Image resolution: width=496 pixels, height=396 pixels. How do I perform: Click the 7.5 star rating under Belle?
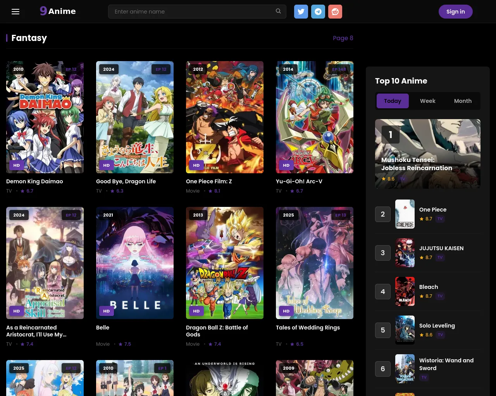pos(125,344)
